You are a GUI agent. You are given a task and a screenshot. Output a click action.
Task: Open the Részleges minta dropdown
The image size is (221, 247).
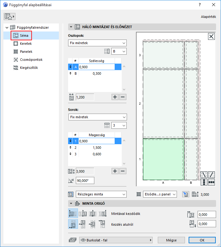pyautogui.click(x=101, y=194)
